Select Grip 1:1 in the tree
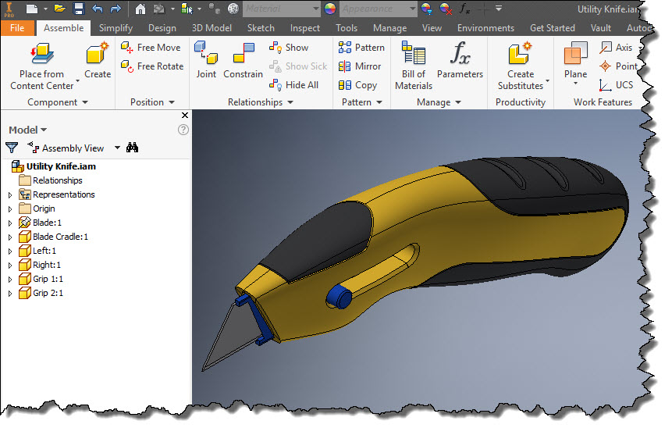 [x=41, y=279]
